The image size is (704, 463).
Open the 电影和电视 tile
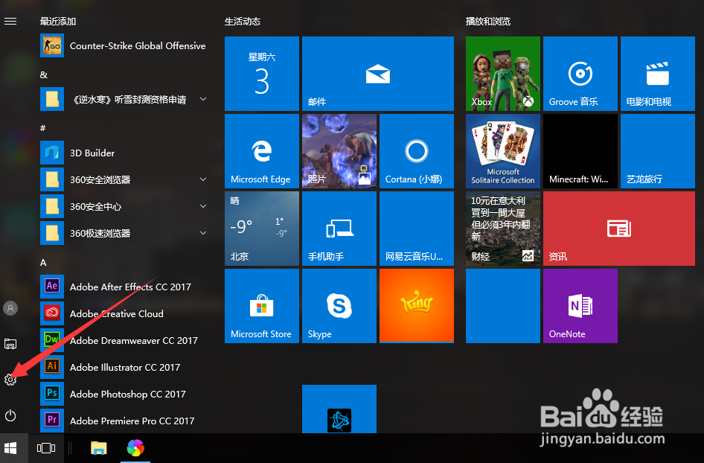(x=658, y=74)
